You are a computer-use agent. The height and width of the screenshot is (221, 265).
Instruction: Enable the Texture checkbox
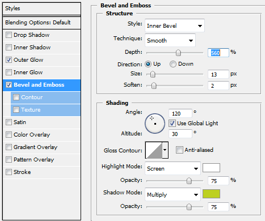point(16,110)
